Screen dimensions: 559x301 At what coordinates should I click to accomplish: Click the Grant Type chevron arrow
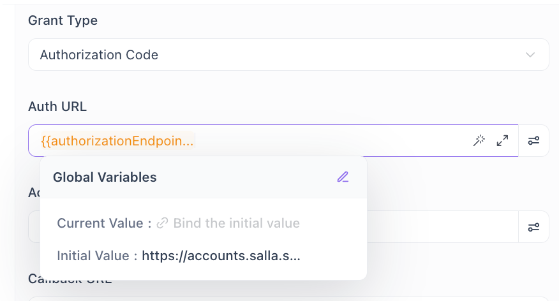tap(530, 55)
